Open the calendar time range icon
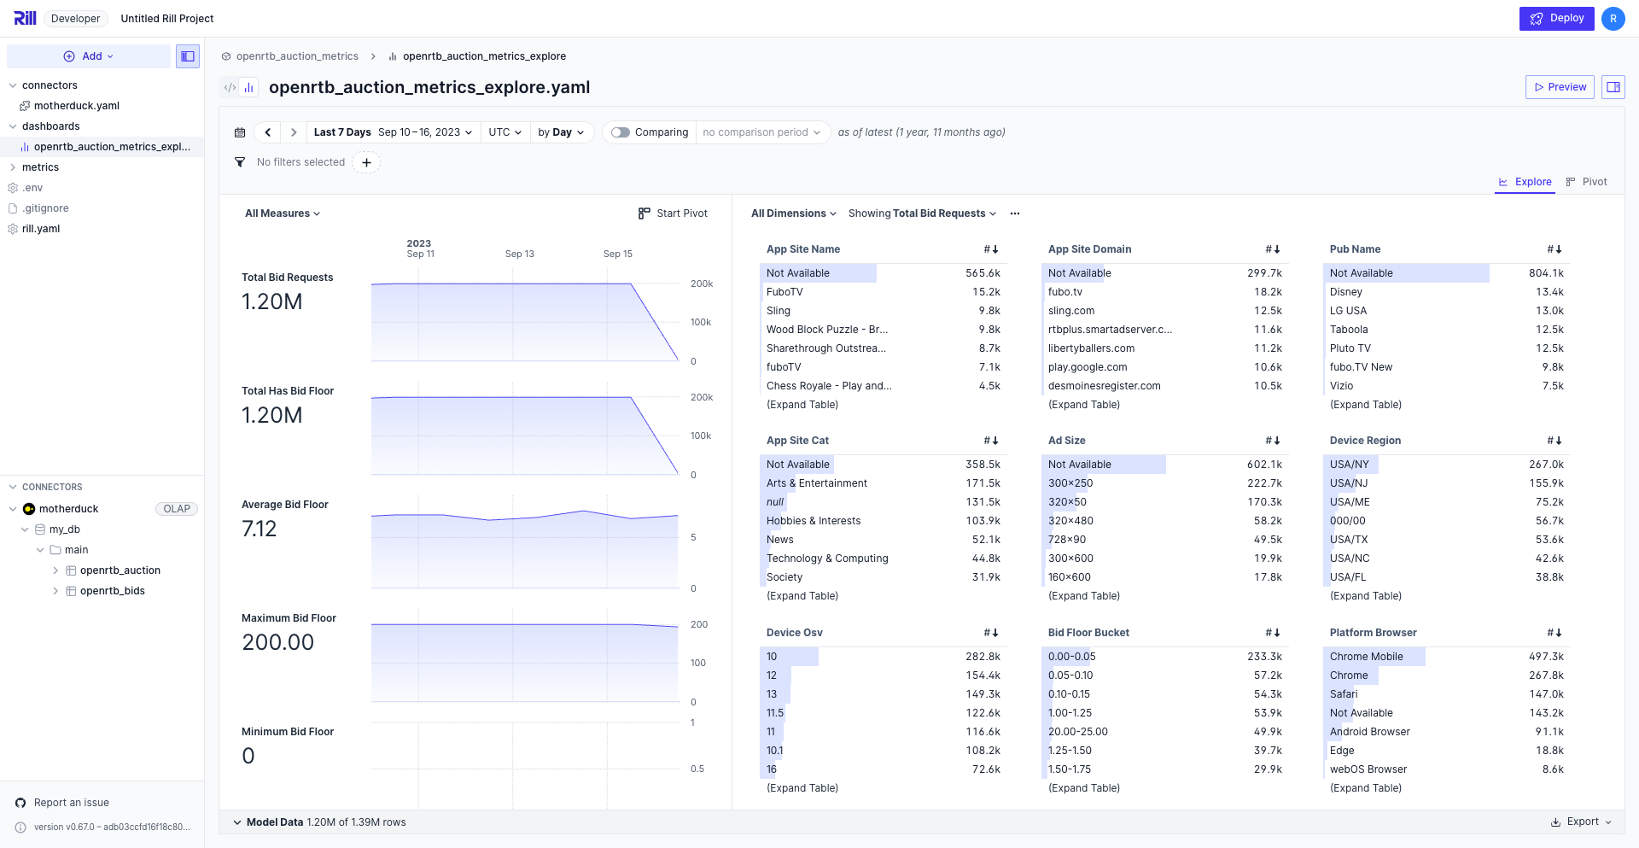1639x848 pixels. [x=240, y=132]
